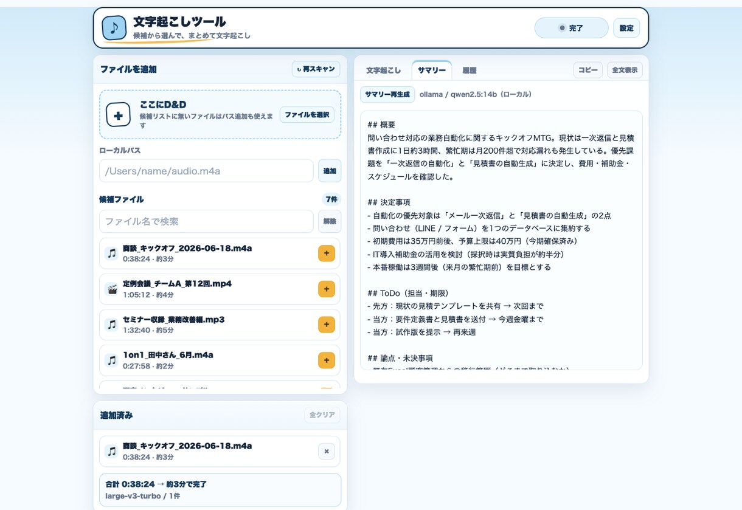
Task: Click the plus icon in the D&D drop zone
Action: [x=118, y=114]
